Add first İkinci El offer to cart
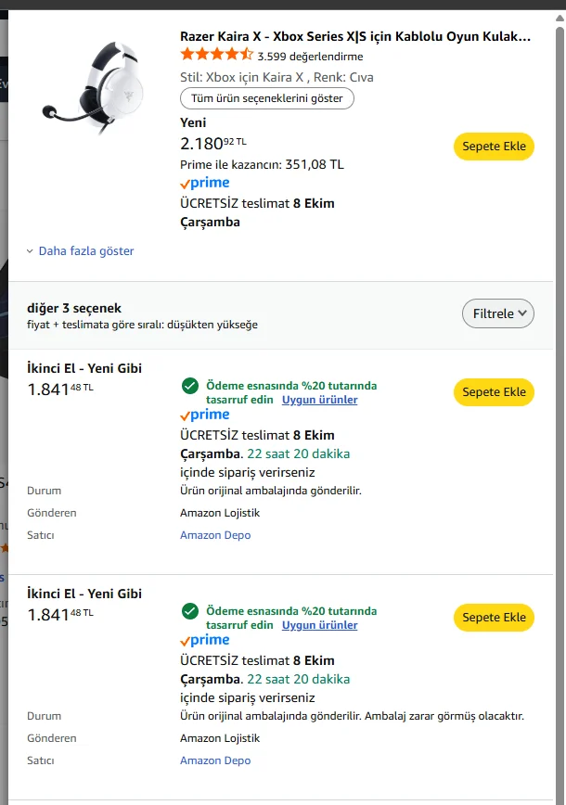Viewport: 566px width, 805px height. point(494,391)
